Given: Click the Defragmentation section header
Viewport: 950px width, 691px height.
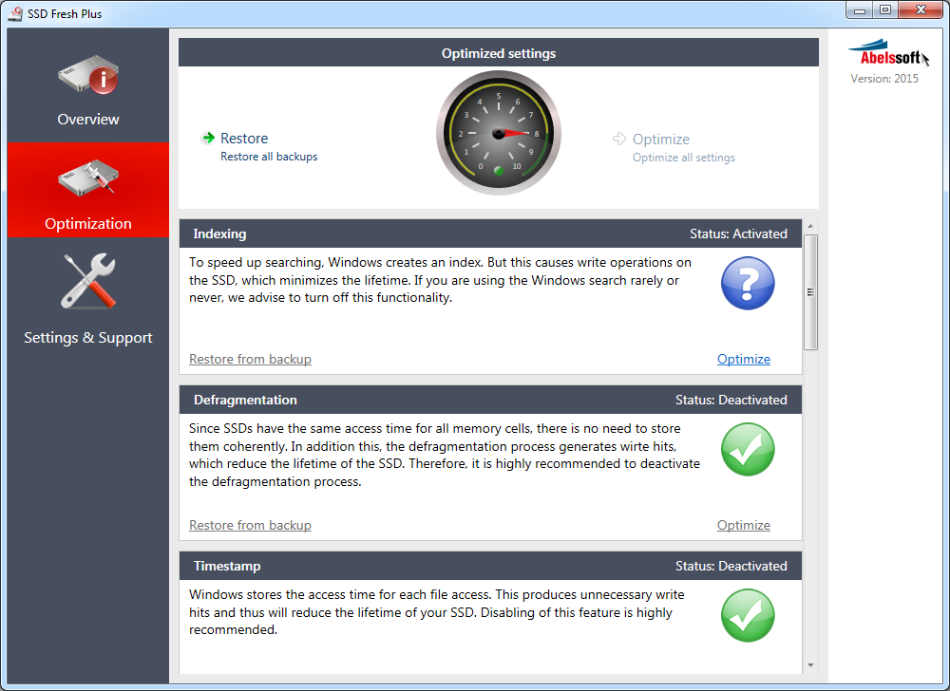Looking at the screenshot, I should tap(491, 400).
